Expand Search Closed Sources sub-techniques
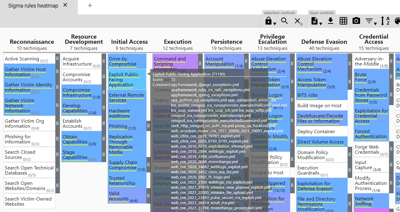Screen dimensions: 400x212 click(57, 155)
